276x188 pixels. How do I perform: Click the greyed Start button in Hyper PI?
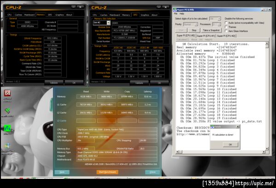click(181, 30)
